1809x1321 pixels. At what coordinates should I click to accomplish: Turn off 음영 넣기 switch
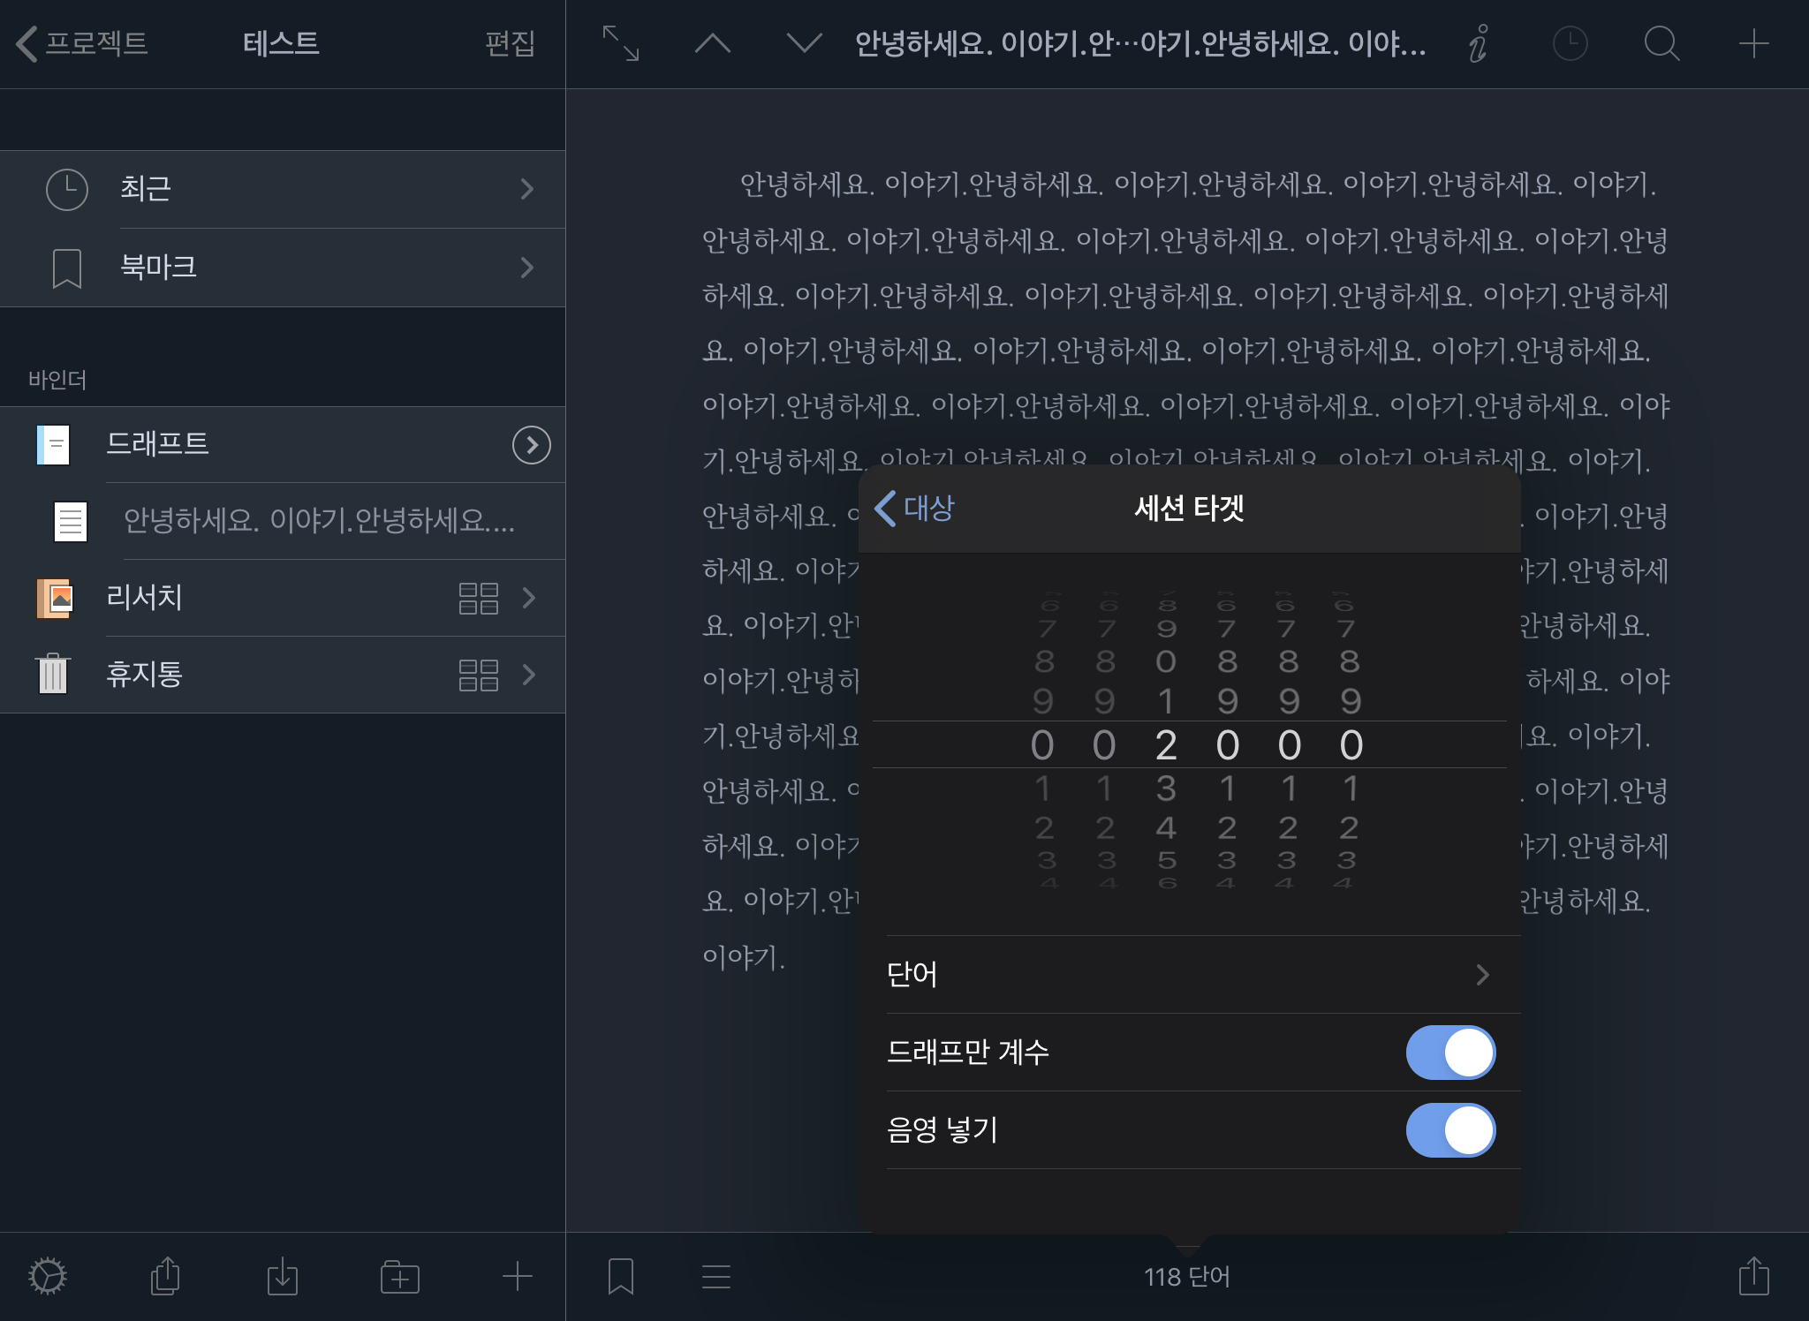[x=1450, y=1130]
